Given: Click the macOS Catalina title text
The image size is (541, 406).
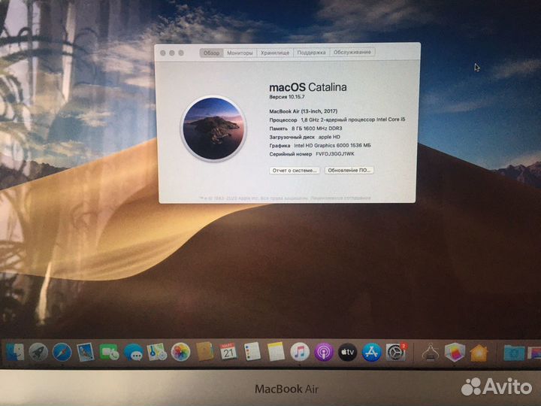Looking at the screenshot, I should point(308,87).
